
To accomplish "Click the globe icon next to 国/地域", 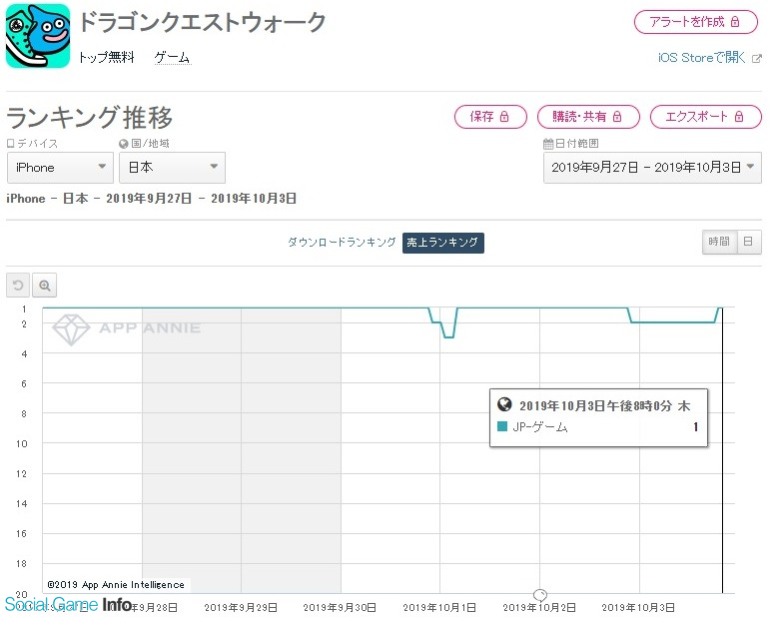I will 123,144.
